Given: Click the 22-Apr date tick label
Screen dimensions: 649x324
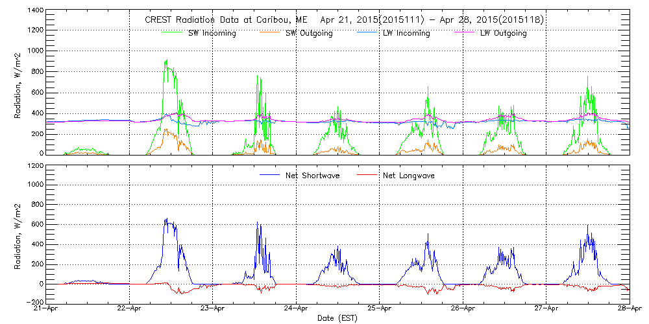Looking at the screenshot, I should click(130, 309).
